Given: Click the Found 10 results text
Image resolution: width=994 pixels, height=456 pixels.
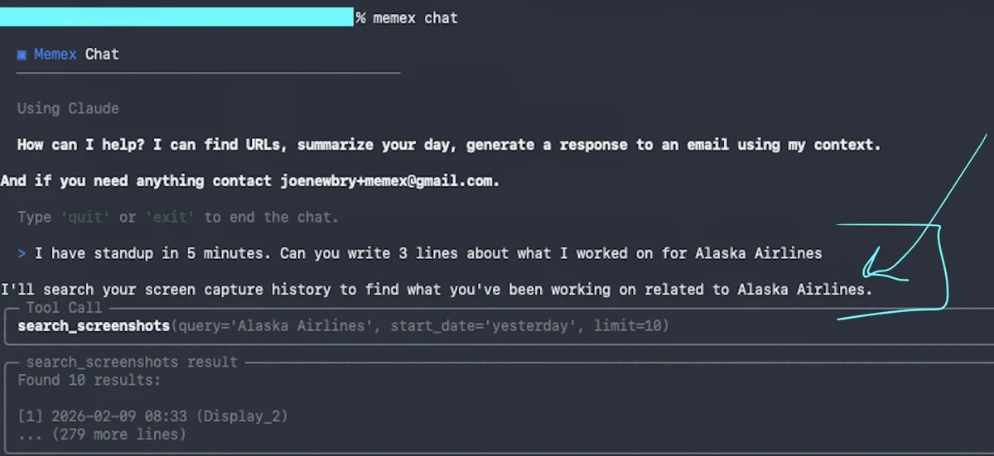Looking at the screenshot, I should [x=89, y=380].
